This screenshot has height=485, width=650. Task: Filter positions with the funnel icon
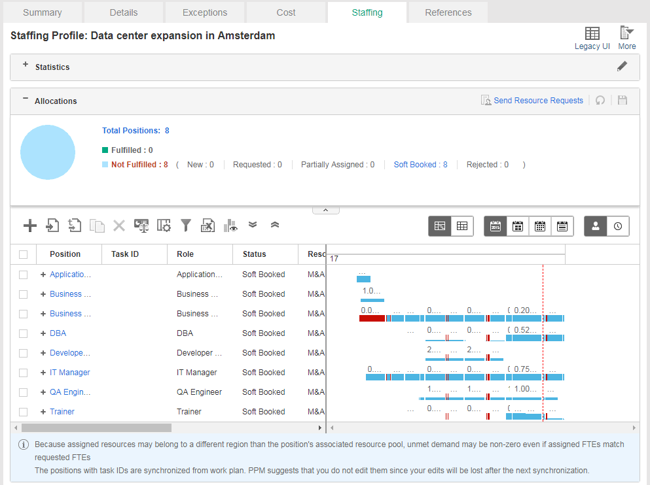(x=186, y=226)
